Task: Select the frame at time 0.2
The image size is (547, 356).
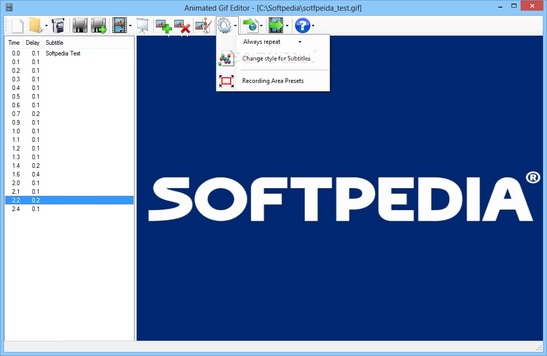Action: pos(70,71)
